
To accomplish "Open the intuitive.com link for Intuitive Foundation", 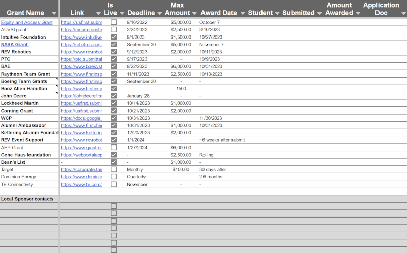I will click(x=81, y=37).
